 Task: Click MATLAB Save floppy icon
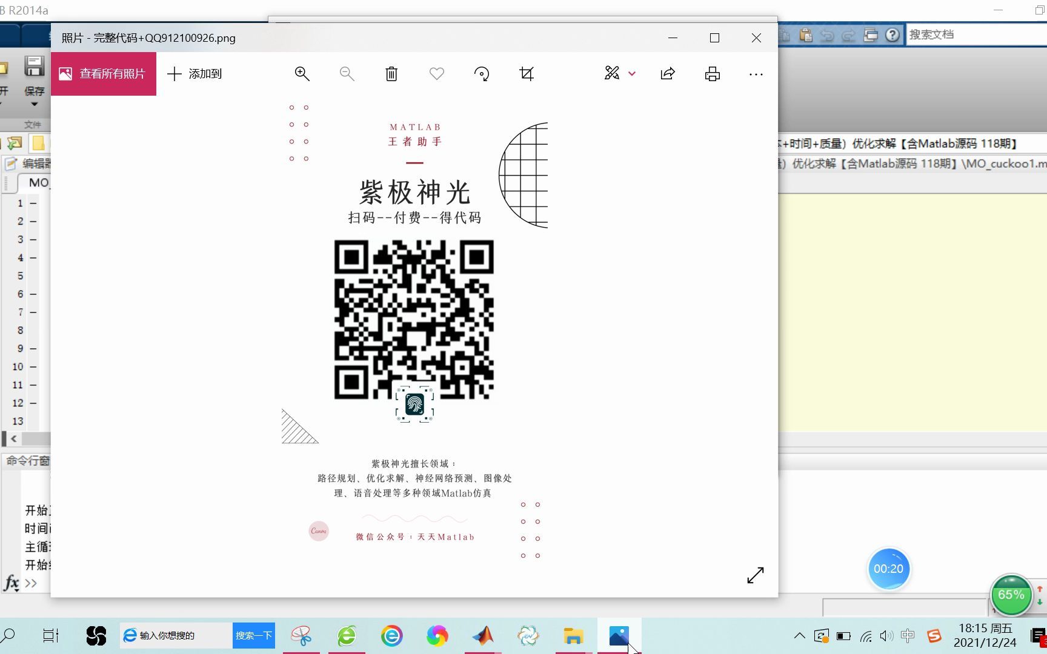click(34, 66)
